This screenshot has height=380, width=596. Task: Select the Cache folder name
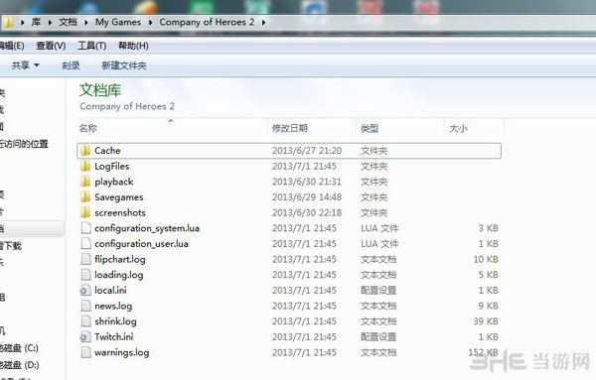coord(107,151)
